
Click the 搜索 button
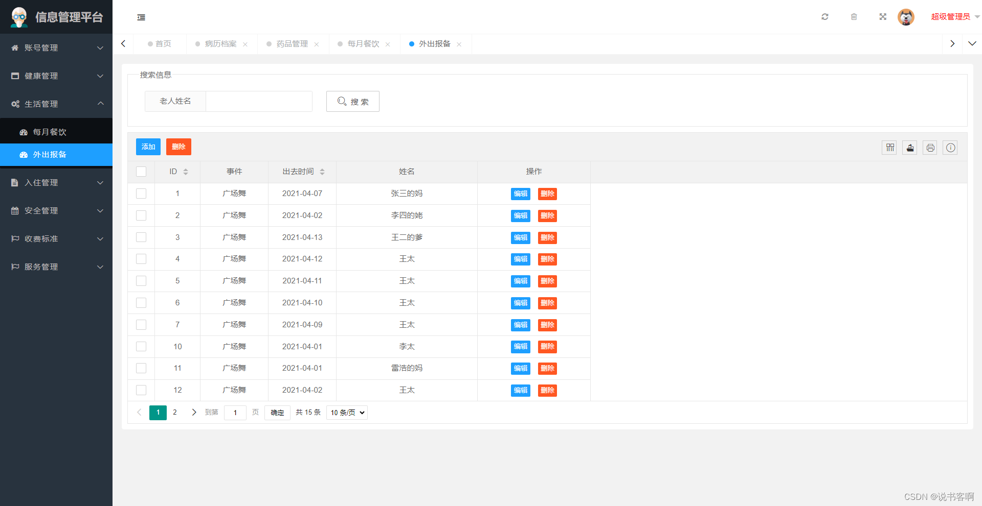pyautogui.click(x=353, y=101)
